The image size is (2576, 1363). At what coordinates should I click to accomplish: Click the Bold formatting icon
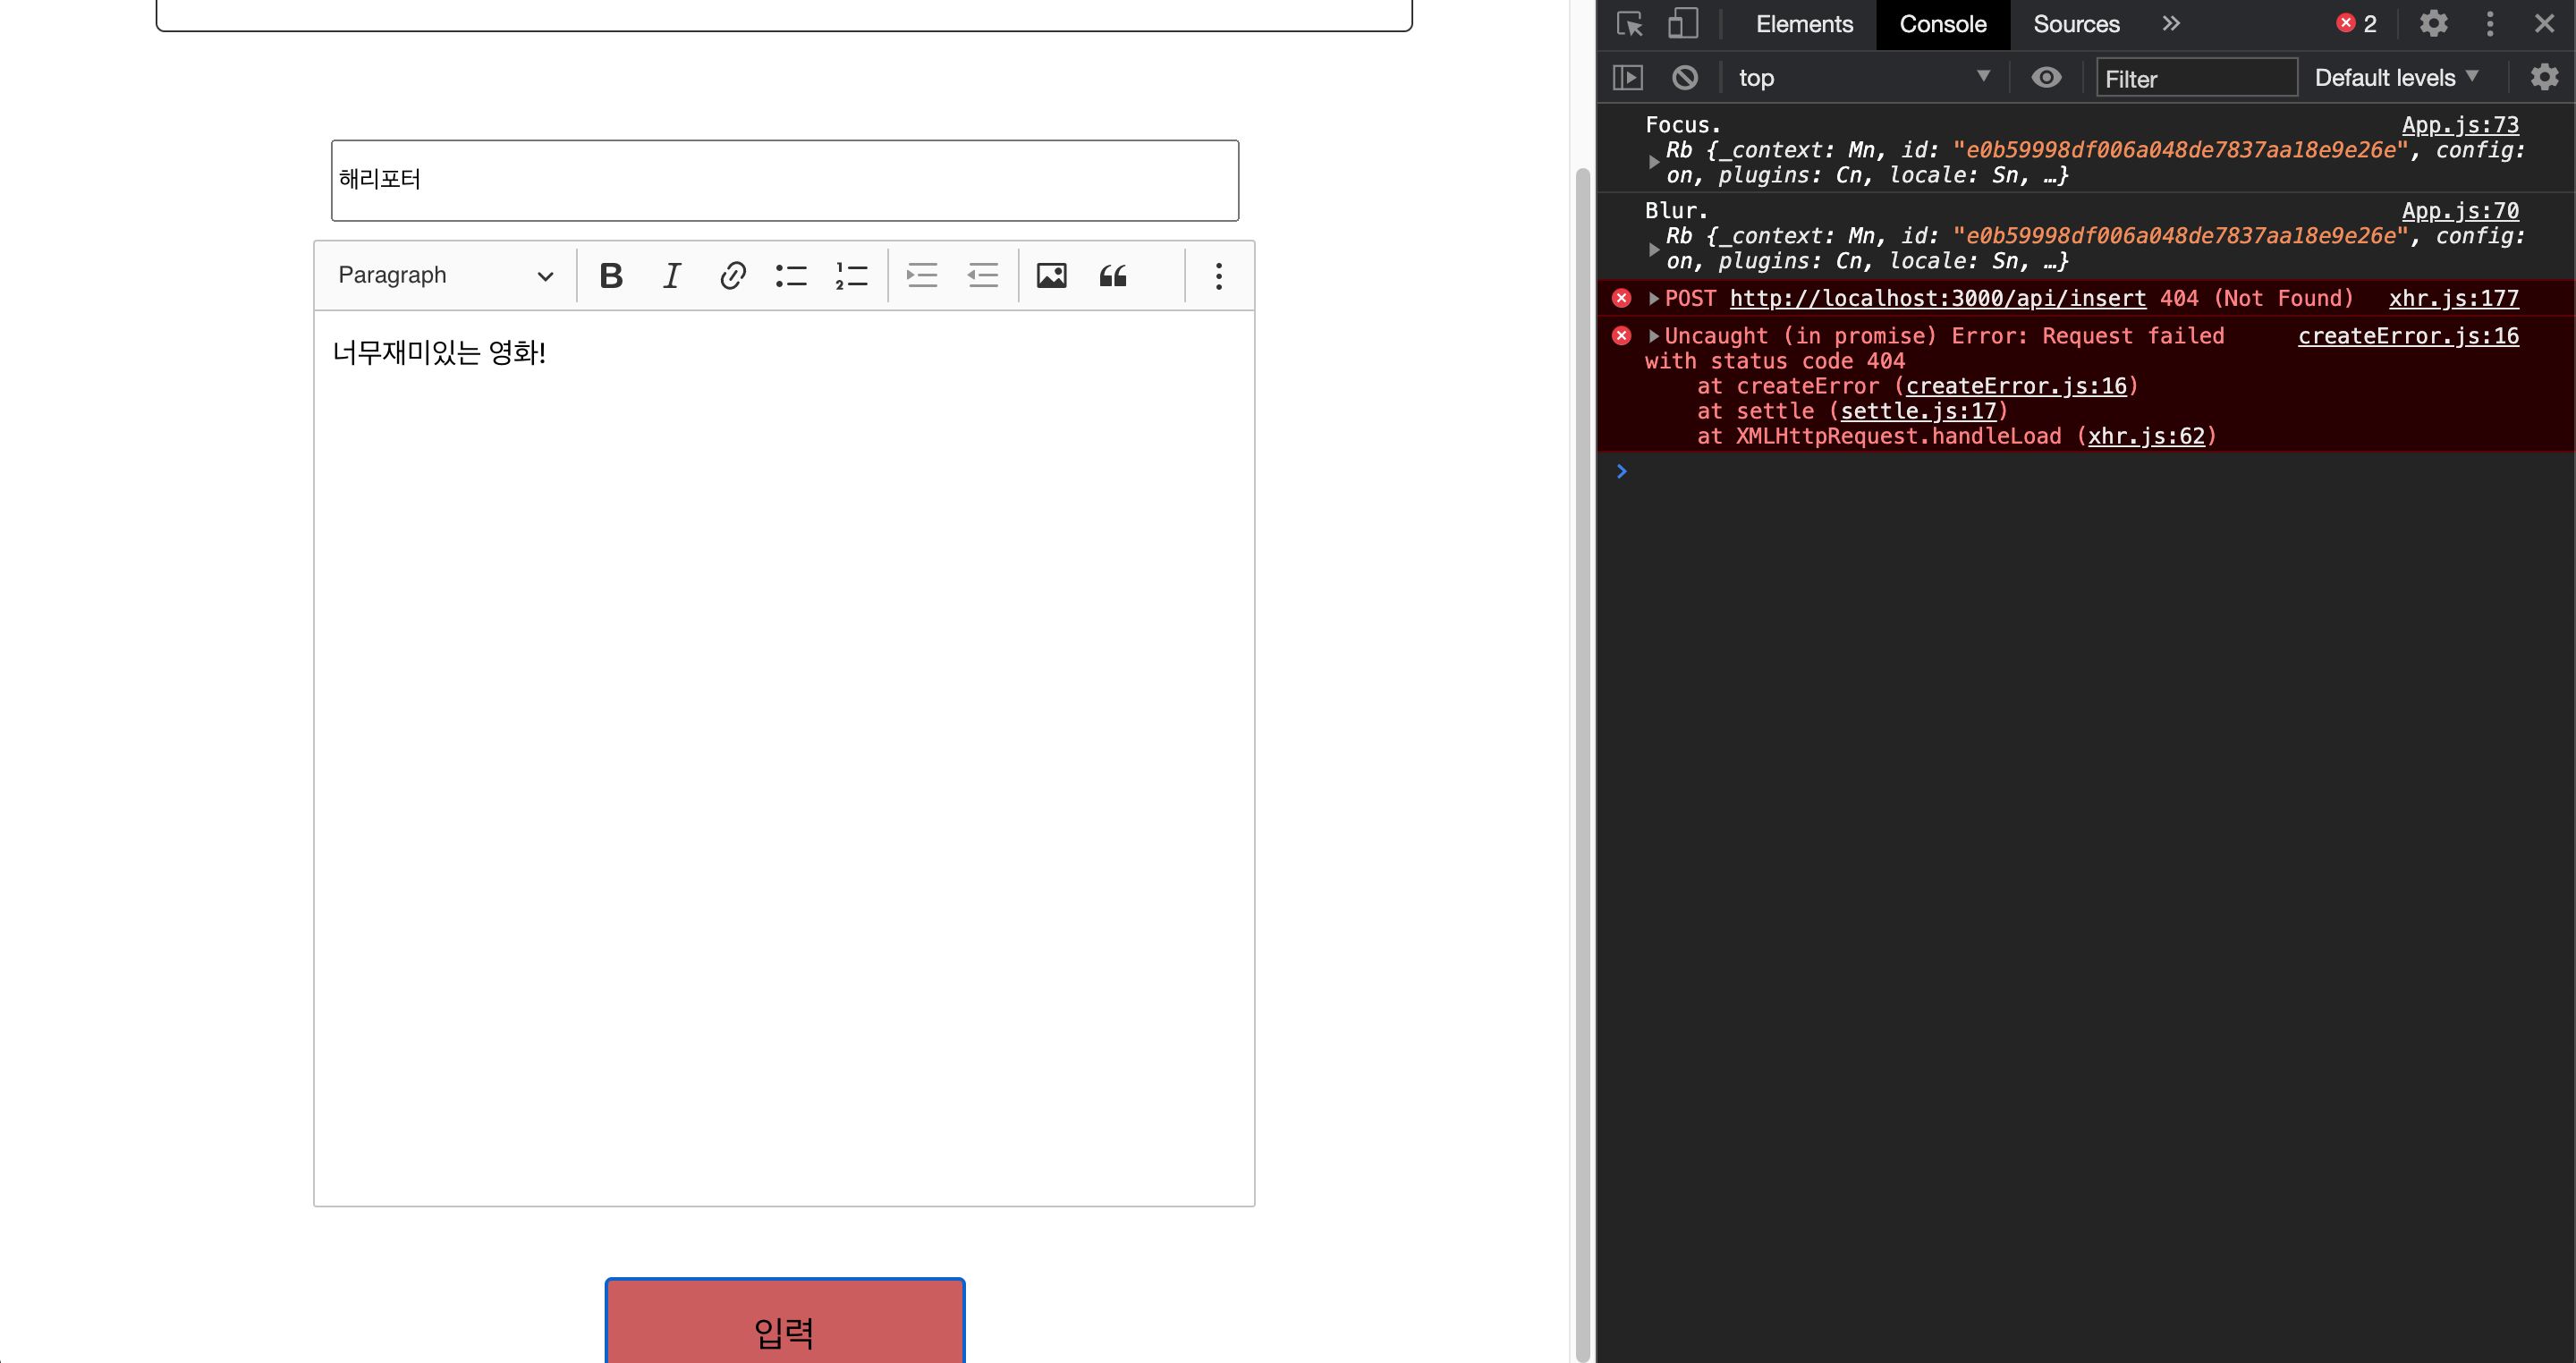(610, 276)
